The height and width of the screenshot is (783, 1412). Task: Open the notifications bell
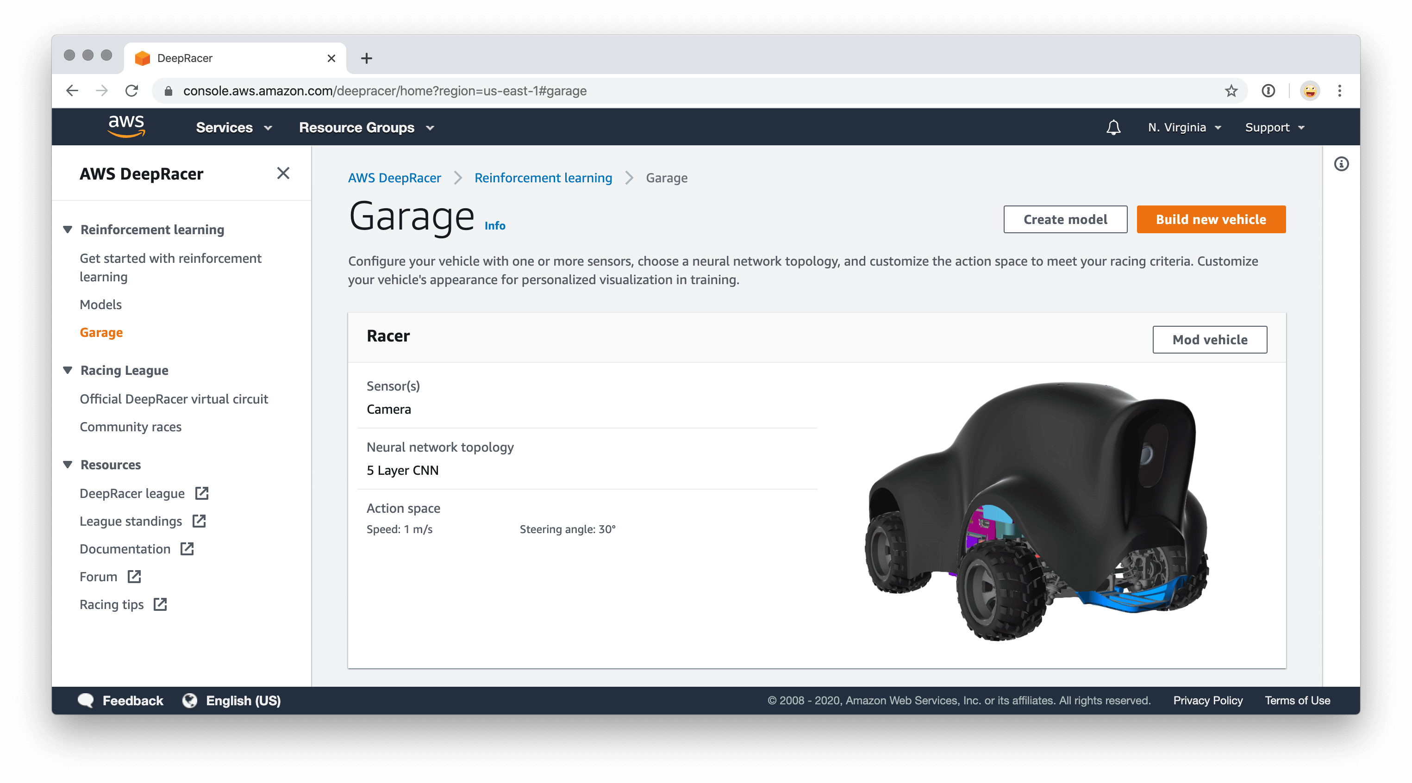tap(1113, 128)
